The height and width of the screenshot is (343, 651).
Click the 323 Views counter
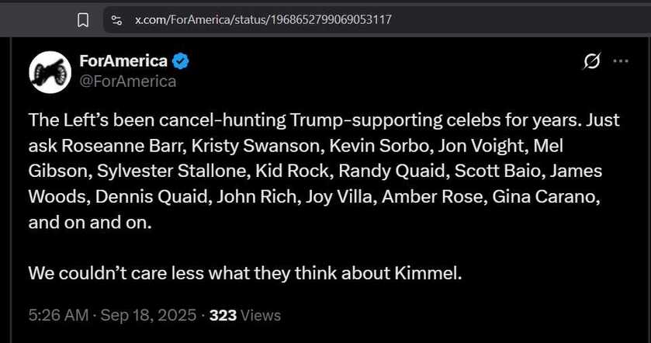coord(245,315)
